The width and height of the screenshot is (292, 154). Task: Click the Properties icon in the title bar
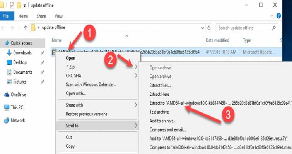(12, 5)
